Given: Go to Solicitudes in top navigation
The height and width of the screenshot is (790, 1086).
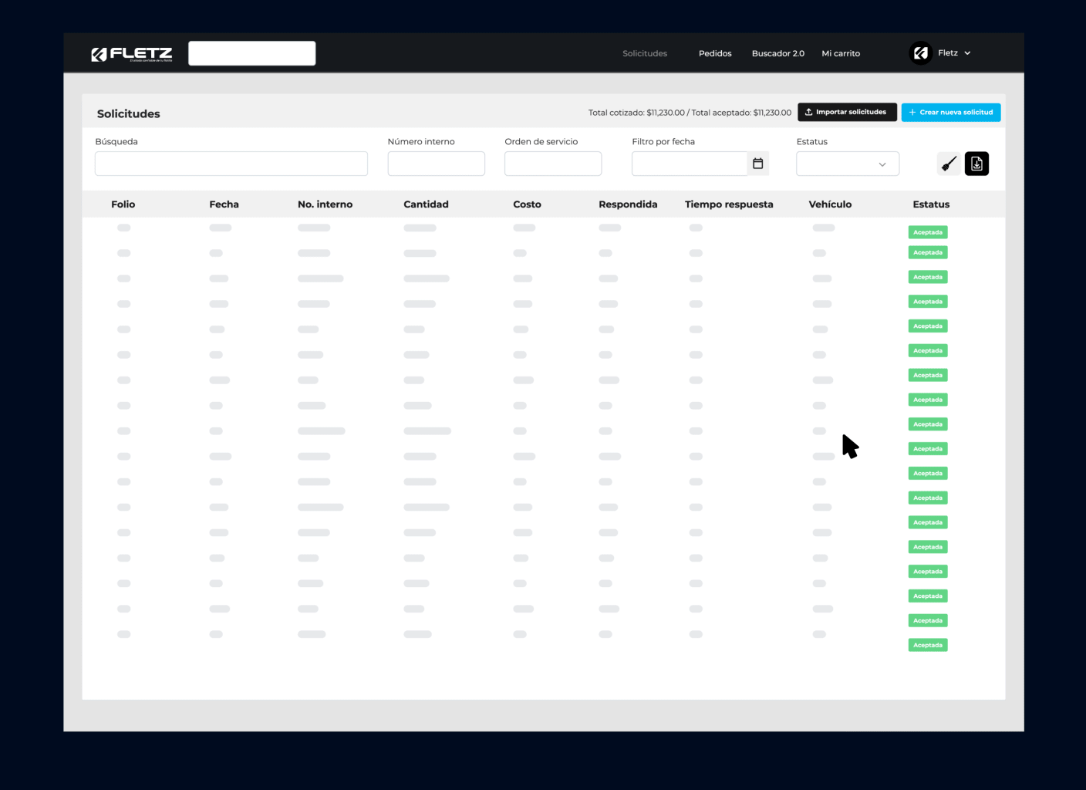Looking at the screenshot, I should 645,53.
